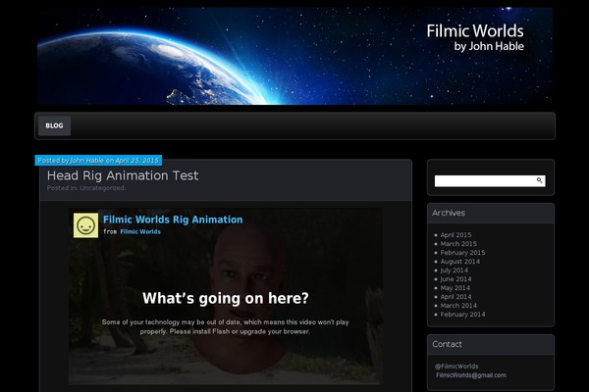
Task: Click the 'by John Hable' banner subtitle
Action: 489,46
